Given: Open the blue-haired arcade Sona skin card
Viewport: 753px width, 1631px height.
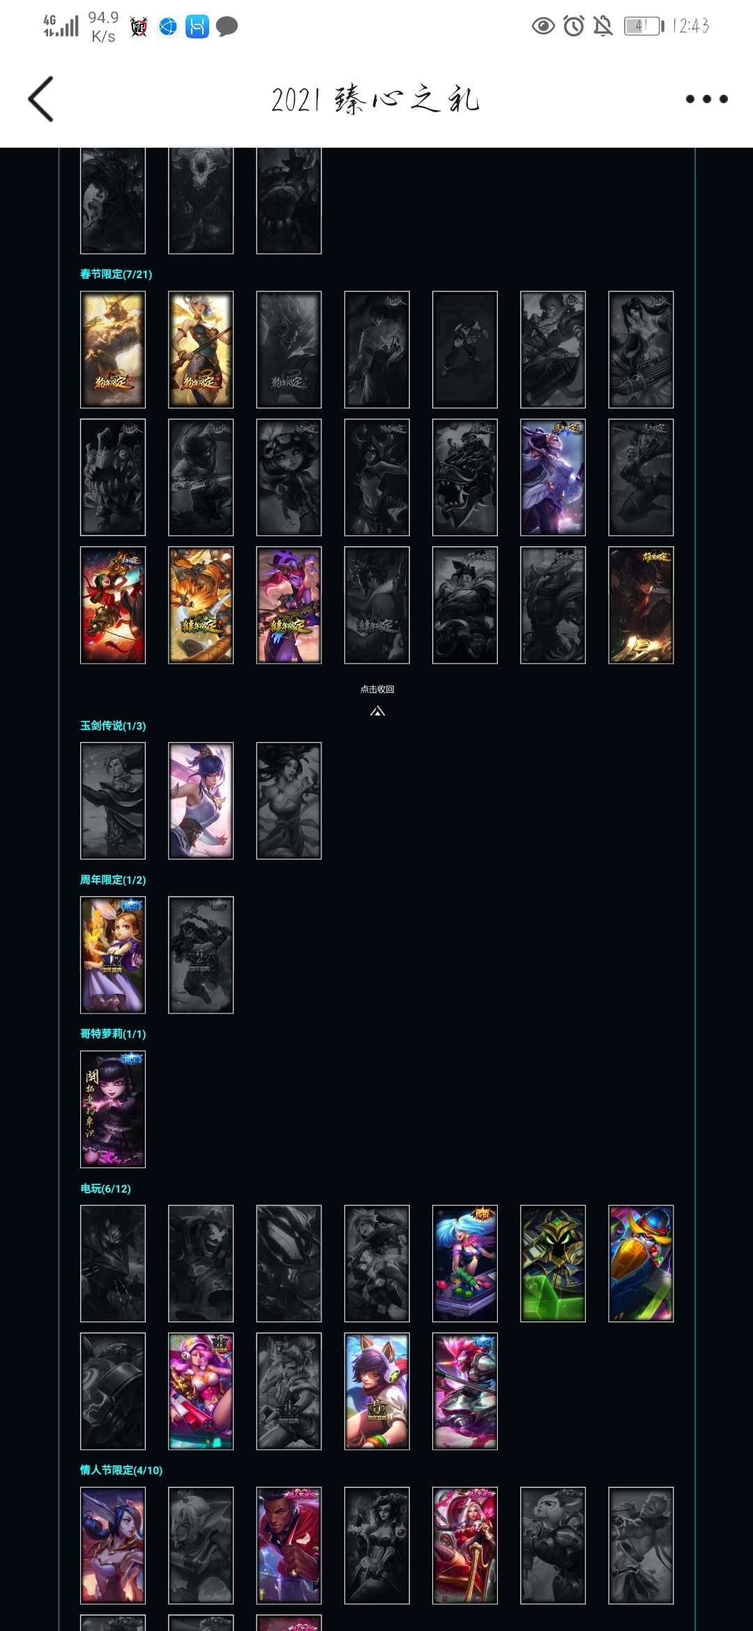Looking at the screenshot, I should coord(465,1264).
